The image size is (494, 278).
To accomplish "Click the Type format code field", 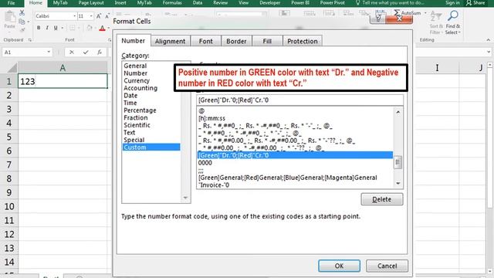I will point(299,100).
